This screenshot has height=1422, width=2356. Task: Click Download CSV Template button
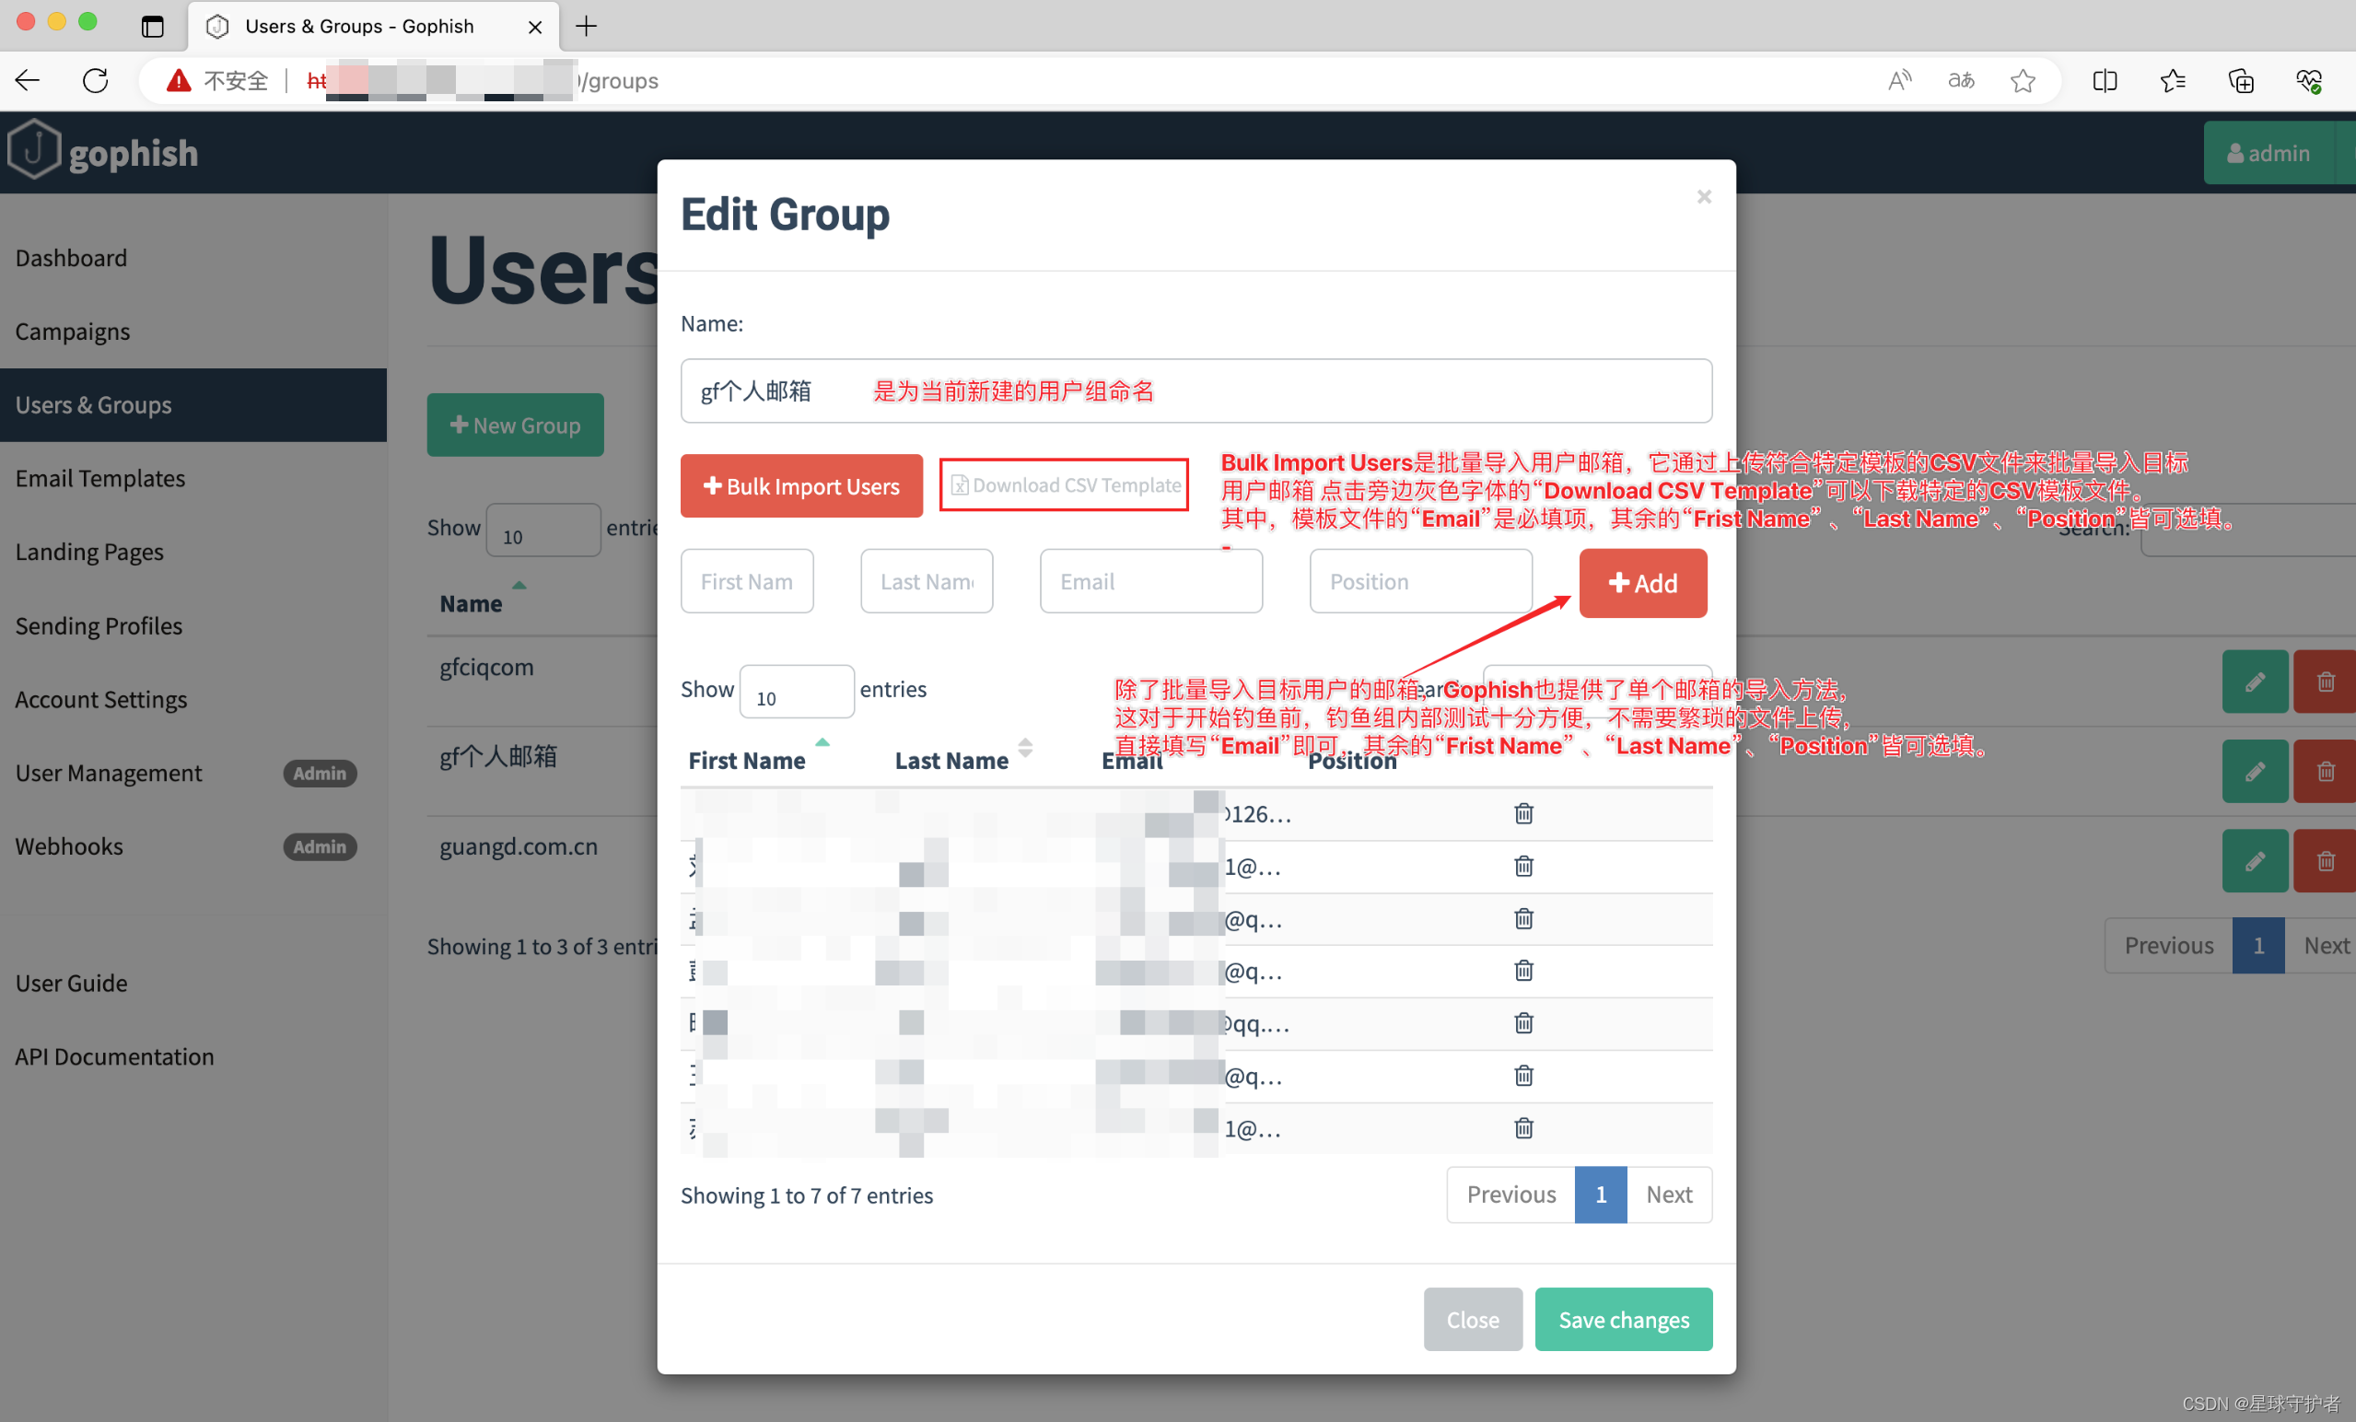pos(1064,484)
